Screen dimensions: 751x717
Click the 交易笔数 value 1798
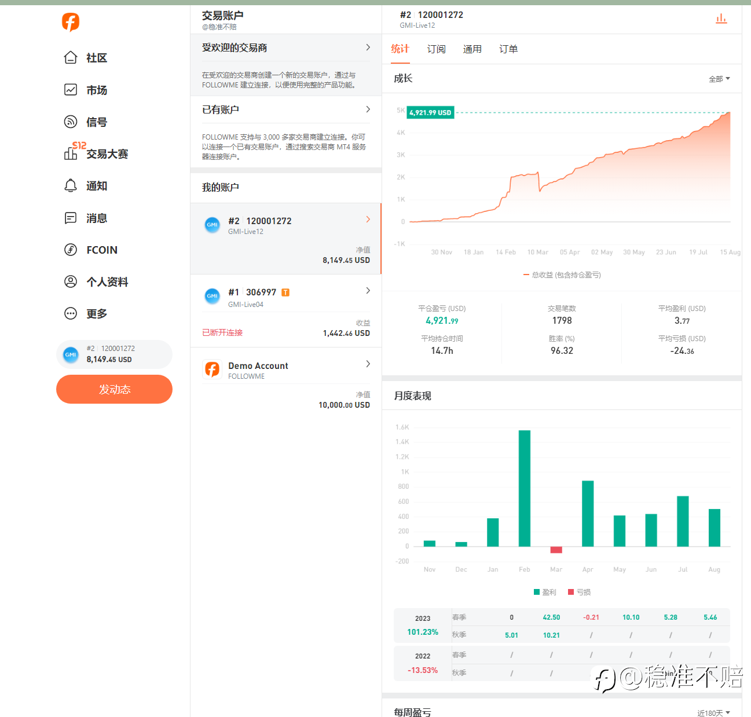tap(562, 321)
